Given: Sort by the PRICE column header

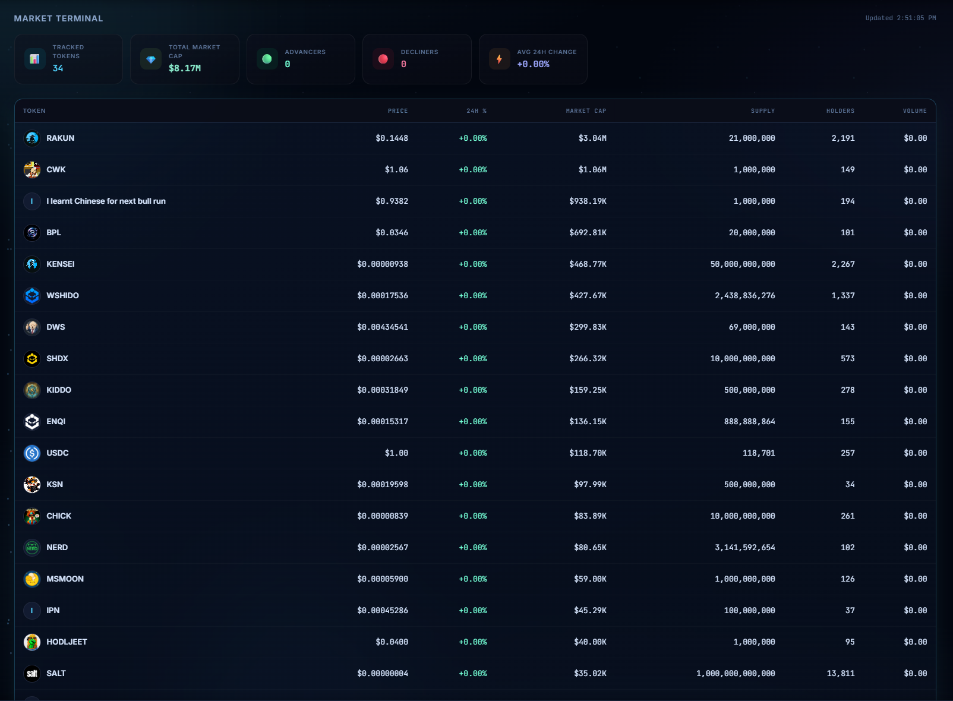Looking at the screenshot, I should click(x=397, y=110).
